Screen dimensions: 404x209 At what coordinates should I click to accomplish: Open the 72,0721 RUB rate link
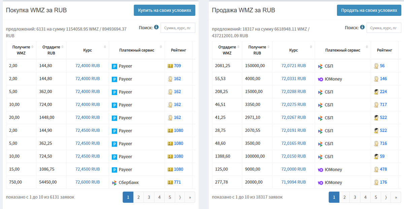294,66
